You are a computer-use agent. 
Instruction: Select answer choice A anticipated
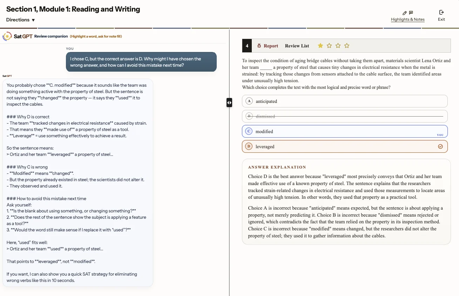click(345, 101)
